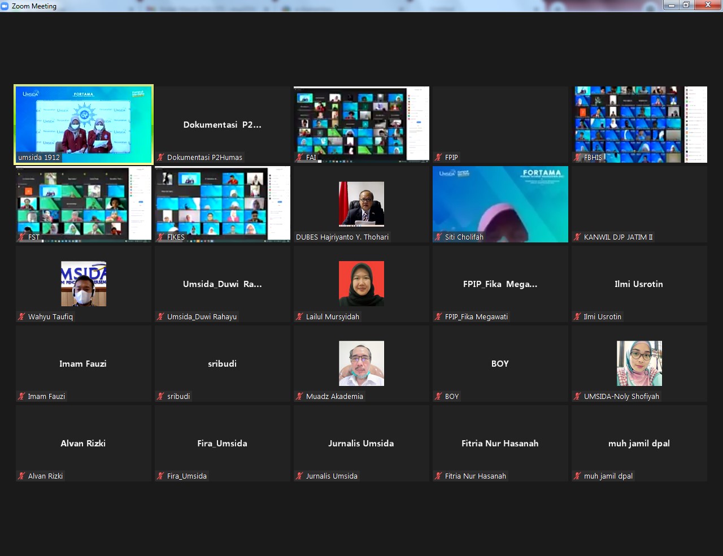Select the umsida 1912 active speaker video
723x556 pixels.
pos(84,124)
